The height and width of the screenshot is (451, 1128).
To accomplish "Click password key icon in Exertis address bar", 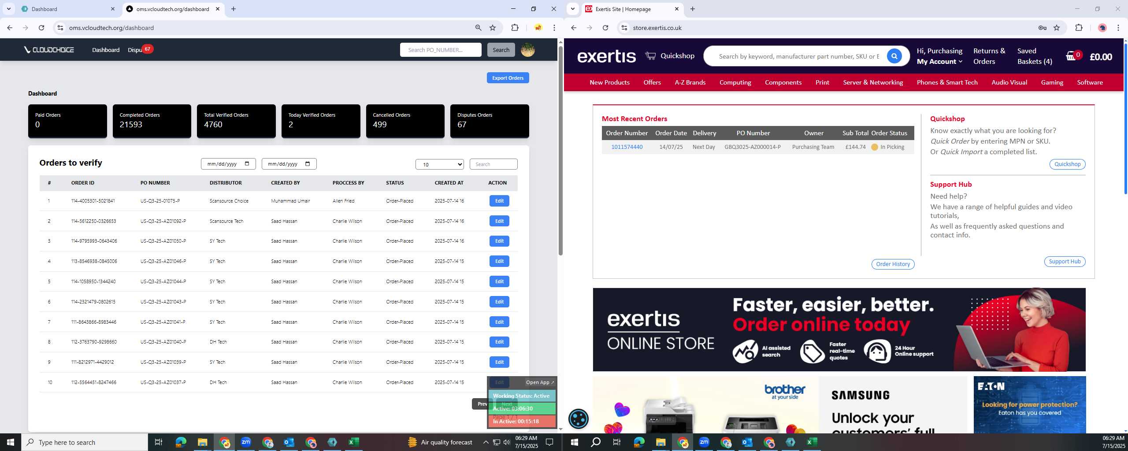I will click(1042, 28).
